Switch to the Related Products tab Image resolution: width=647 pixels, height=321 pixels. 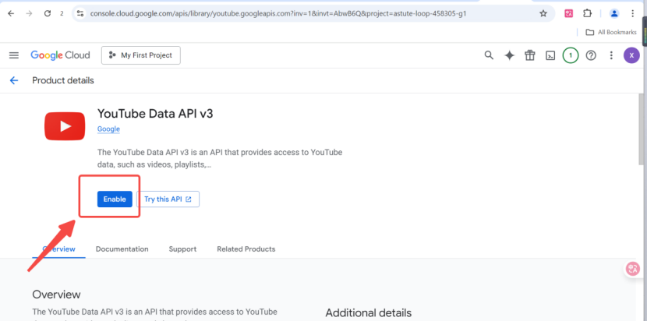pos(246,249)
